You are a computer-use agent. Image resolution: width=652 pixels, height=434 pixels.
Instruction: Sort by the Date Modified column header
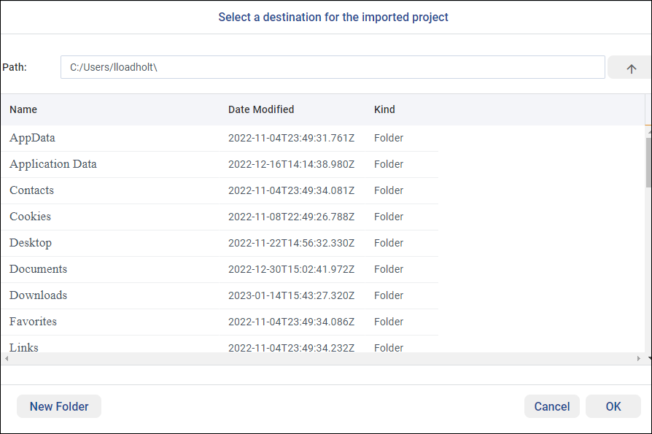click(261, 109)
